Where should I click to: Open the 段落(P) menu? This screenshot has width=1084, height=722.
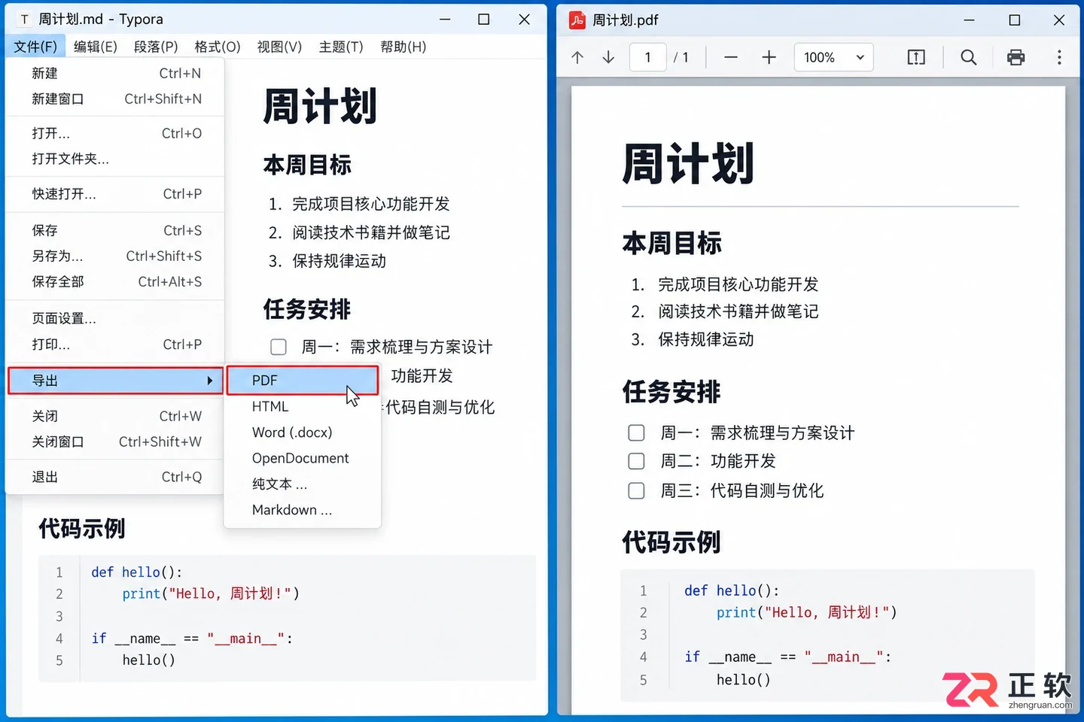(156, 47)
